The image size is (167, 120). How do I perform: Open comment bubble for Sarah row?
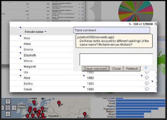147,89
